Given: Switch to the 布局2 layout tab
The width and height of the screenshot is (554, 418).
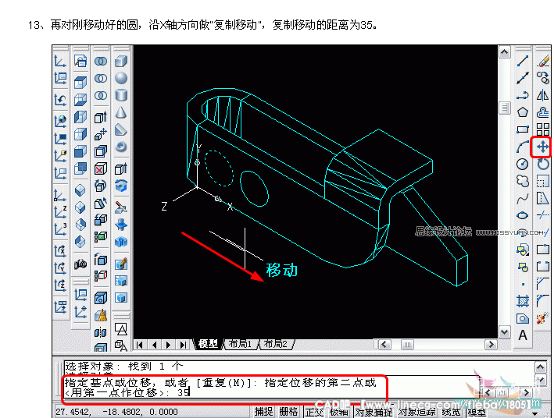Looking at the screenshot, I should coord(276,344).
